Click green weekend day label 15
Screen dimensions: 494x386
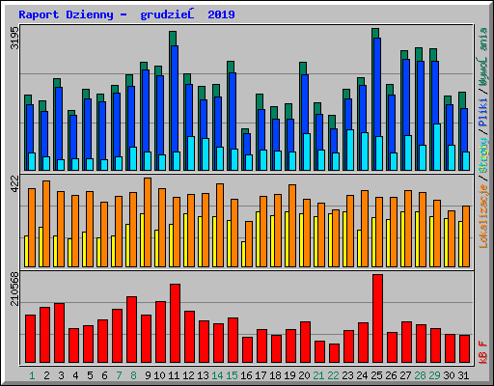coord(232,375)
